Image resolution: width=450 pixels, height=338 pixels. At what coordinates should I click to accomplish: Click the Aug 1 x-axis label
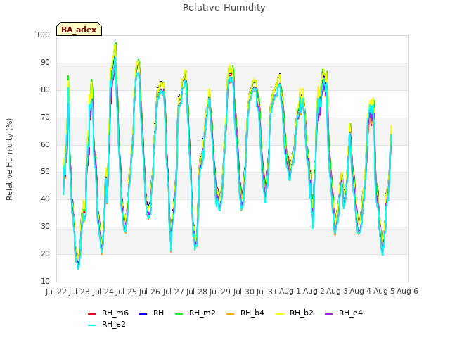pos(290,292)
